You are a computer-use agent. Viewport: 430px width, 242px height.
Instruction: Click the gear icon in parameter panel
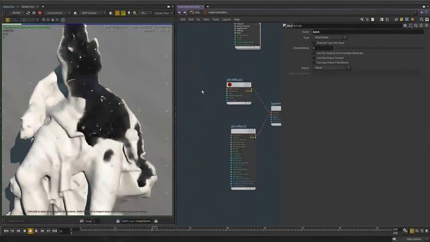[405, 26]
